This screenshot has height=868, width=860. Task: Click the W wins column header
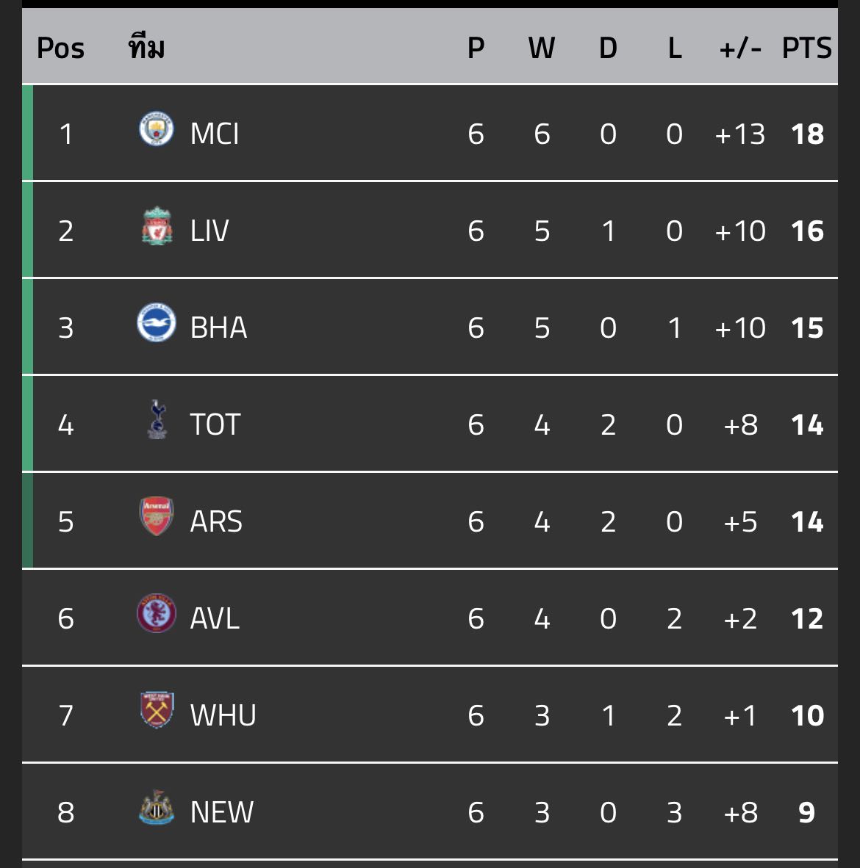(x=542, y=48)
